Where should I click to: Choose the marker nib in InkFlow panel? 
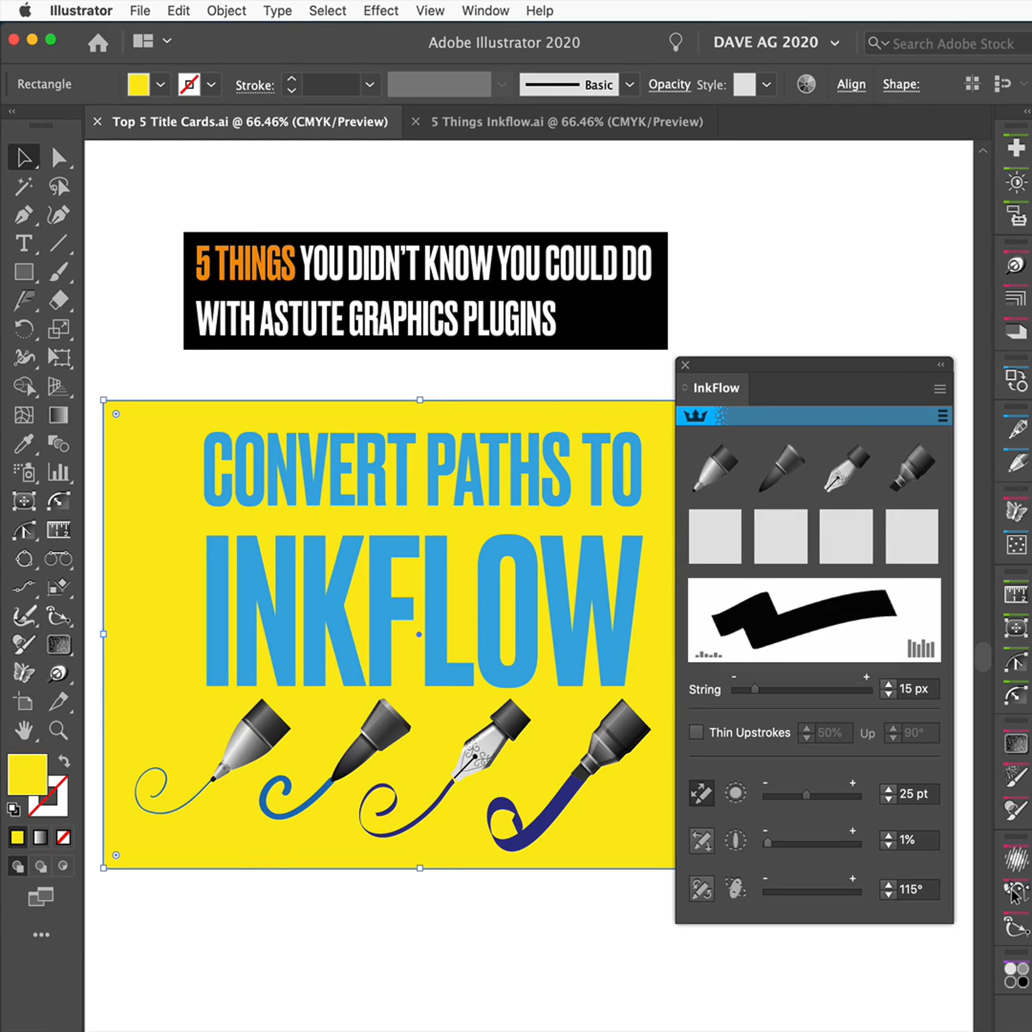click(912, 468)
